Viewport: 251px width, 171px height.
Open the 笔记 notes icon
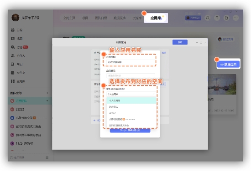click(13, 64)
